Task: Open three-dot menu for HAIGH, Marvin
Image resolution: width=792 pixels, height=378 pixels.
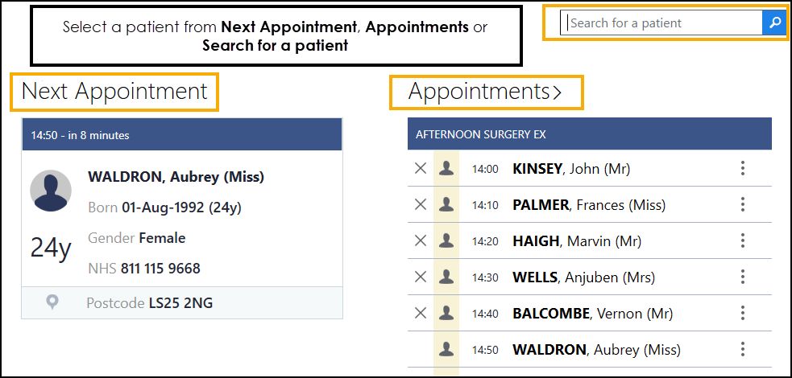Action: [x=743, y=241]
